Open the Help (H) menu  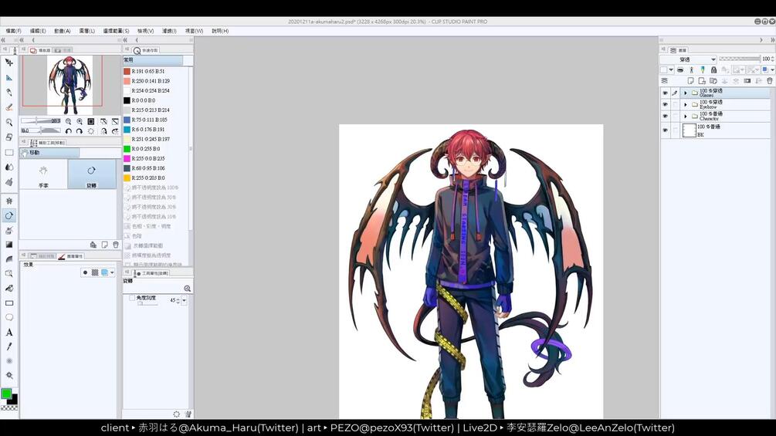(220, 31)
